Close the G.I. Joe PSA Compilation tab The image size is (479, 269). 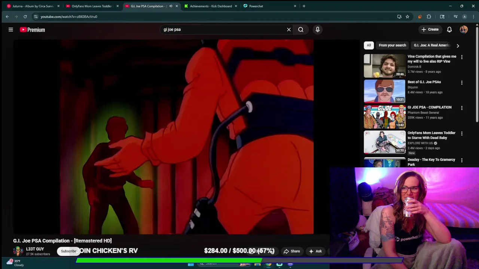(x=177, y=6)
